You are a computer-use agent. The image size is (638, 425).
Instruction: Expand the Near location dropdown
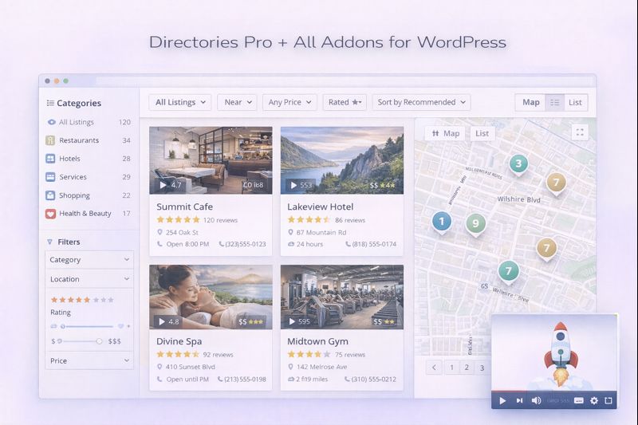point(237,102)
